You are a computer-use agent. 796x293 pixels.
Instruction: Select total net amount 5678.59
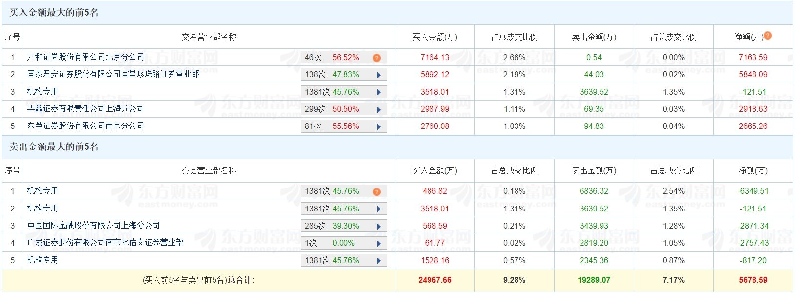click(753, 280)
